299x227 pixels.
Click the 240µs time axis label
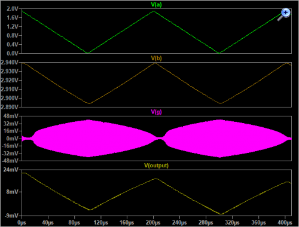pos(179,223)
